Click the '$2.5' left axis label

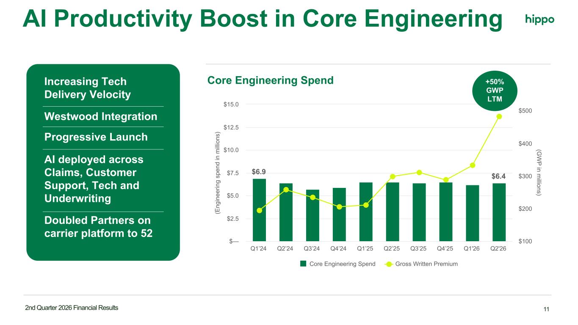click(x=232, y=218)
